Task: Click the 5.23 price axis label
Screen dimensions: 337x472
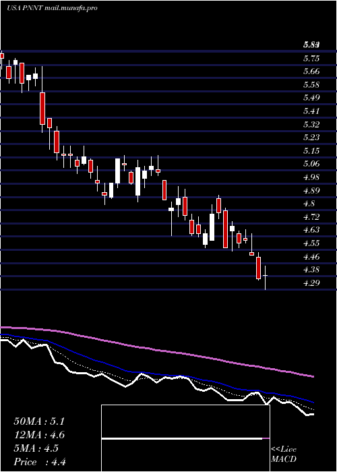Action: click(x=311, y=138)
